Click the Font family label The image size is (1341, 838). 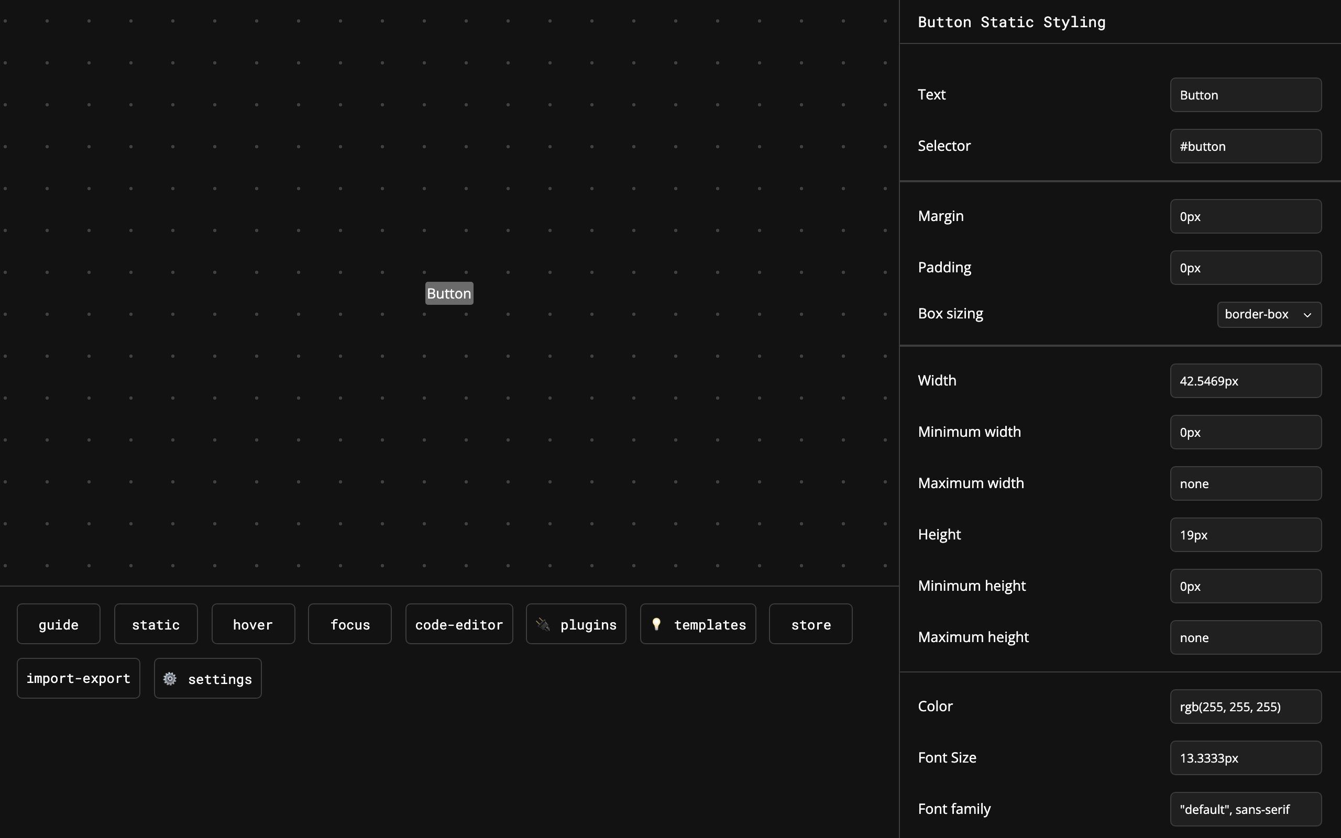click(954, 809)
